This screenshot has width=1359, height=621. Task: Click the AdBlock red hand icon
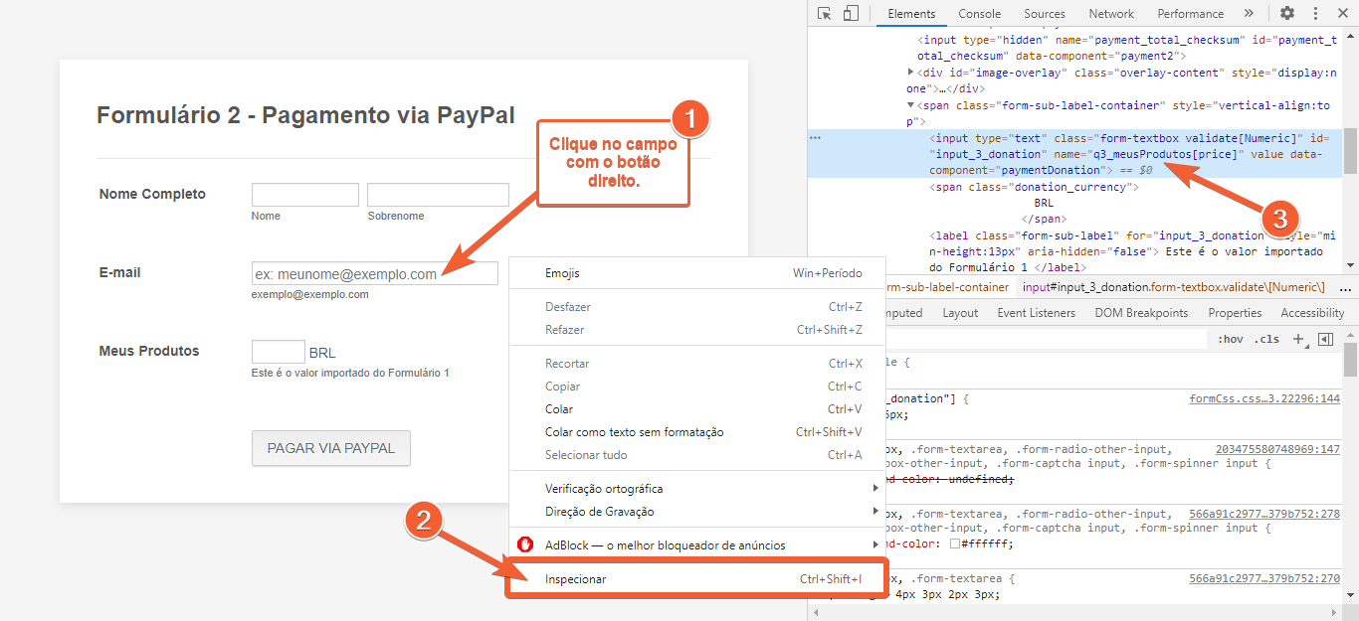(x=526, y=544)
